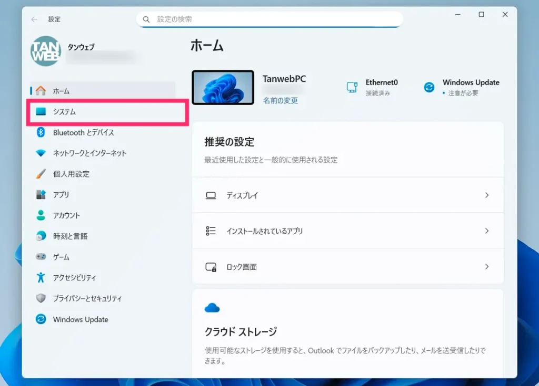Select the Gaming controller icon
Image resolution: width=539 pixels, height=386 pixels.
click(x=41, y=257)
